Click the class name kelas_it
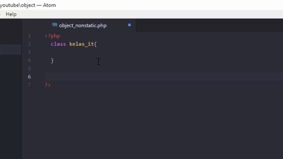Screen dimensions: 283x159 click(81, 44)
